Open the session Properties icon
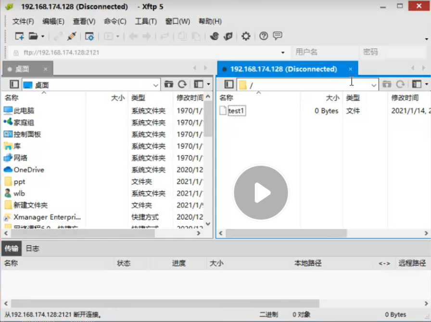431x322 pixels. 89,36
